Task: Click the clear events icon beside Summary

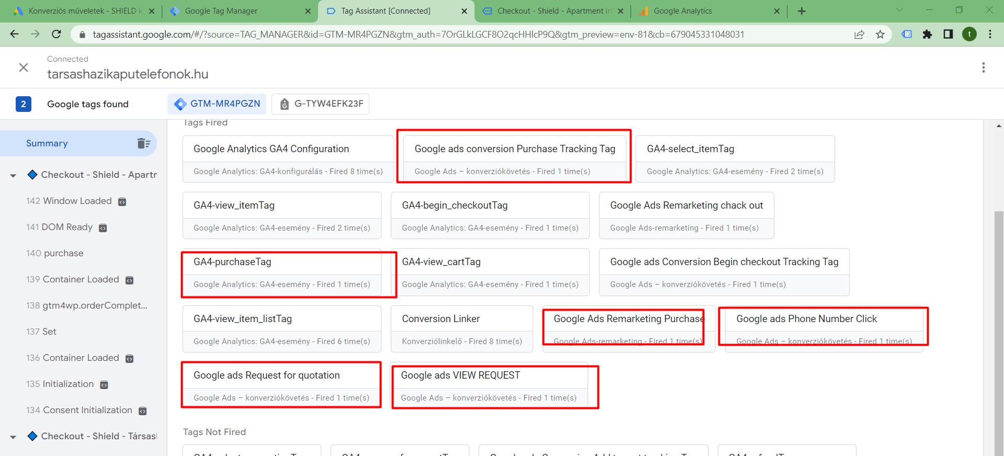Action: click(x=143, y=143)
